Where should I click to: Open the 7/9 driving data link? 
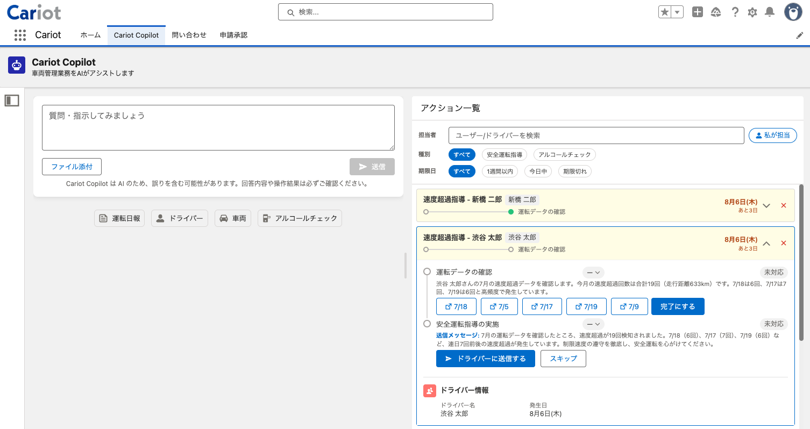[x=629, y=306]
